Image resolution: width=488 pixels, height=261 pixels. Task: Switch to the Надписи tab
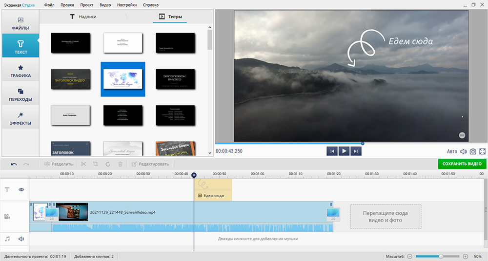pos(83,17)
